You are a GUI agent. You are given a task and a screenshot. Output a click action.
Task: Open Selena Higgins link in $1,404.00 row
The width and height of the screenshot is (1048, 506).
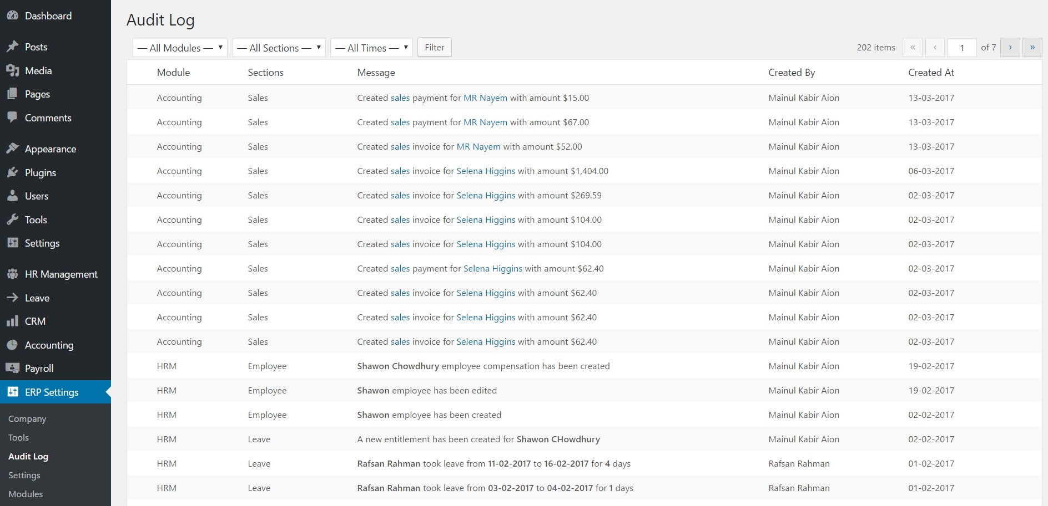[486, 171]
